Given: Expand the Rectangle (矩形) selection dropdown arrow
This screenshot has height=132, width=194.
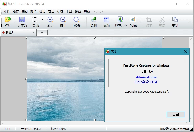Looking at the screenshot, I should pyautogui.click(x=42, y=20).
